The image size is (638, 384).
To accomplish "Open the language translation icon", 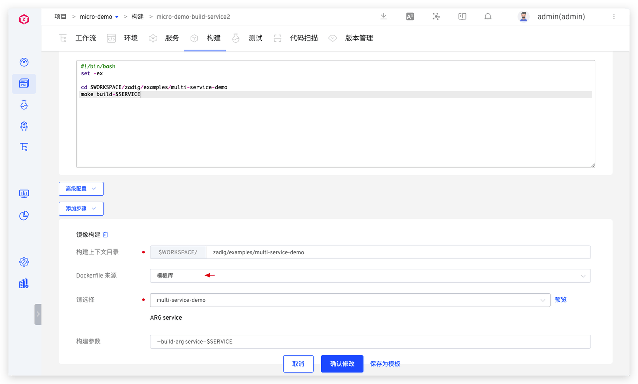I will coord(410,16).
